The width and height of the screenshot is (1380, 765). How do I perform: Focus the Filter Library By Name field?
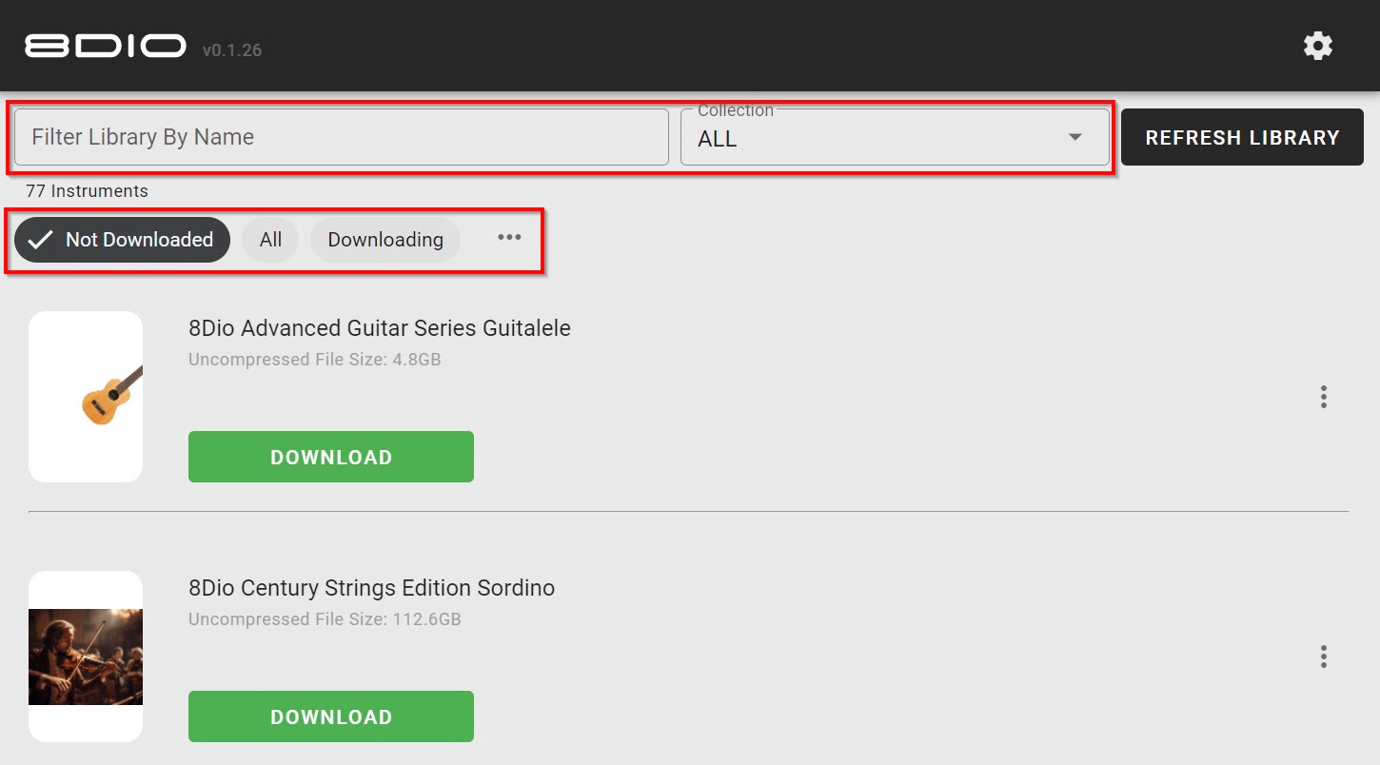(x=341, y=137)
